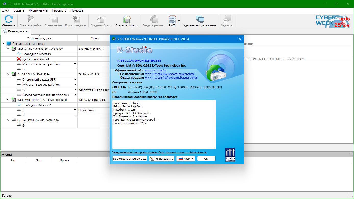This screenshot has height=199, width=354.
Task: Open dropdown arrow for D: partition
Action: (x=75, y=69)
